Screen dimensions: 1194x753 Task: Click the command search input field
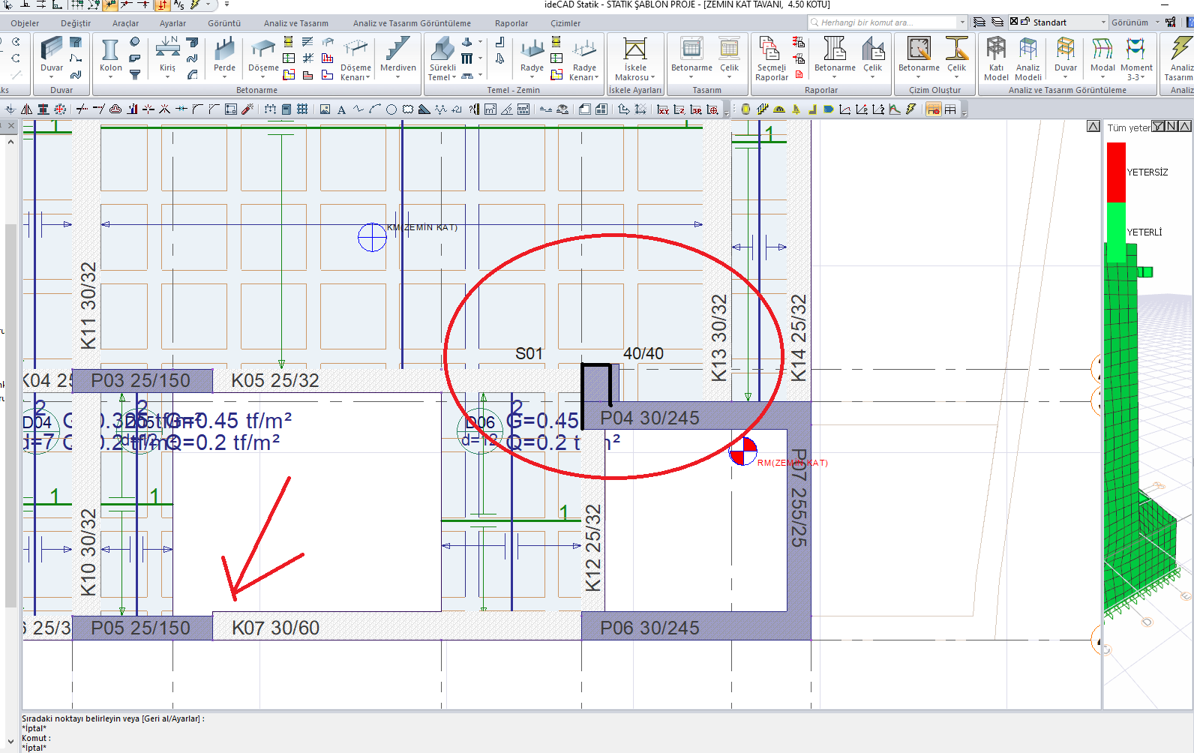coord(885,22)
